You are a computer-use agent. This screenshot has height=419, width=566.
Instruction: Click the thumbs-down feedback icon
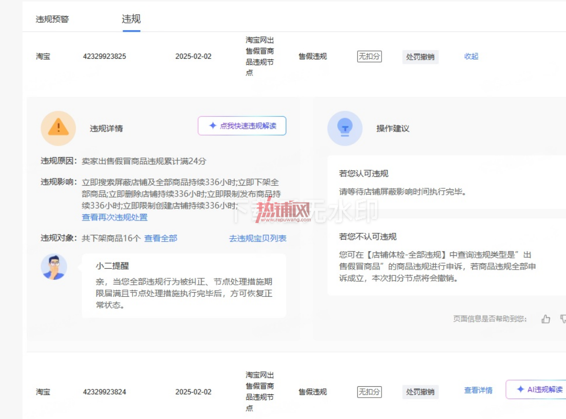click(563, 319)
